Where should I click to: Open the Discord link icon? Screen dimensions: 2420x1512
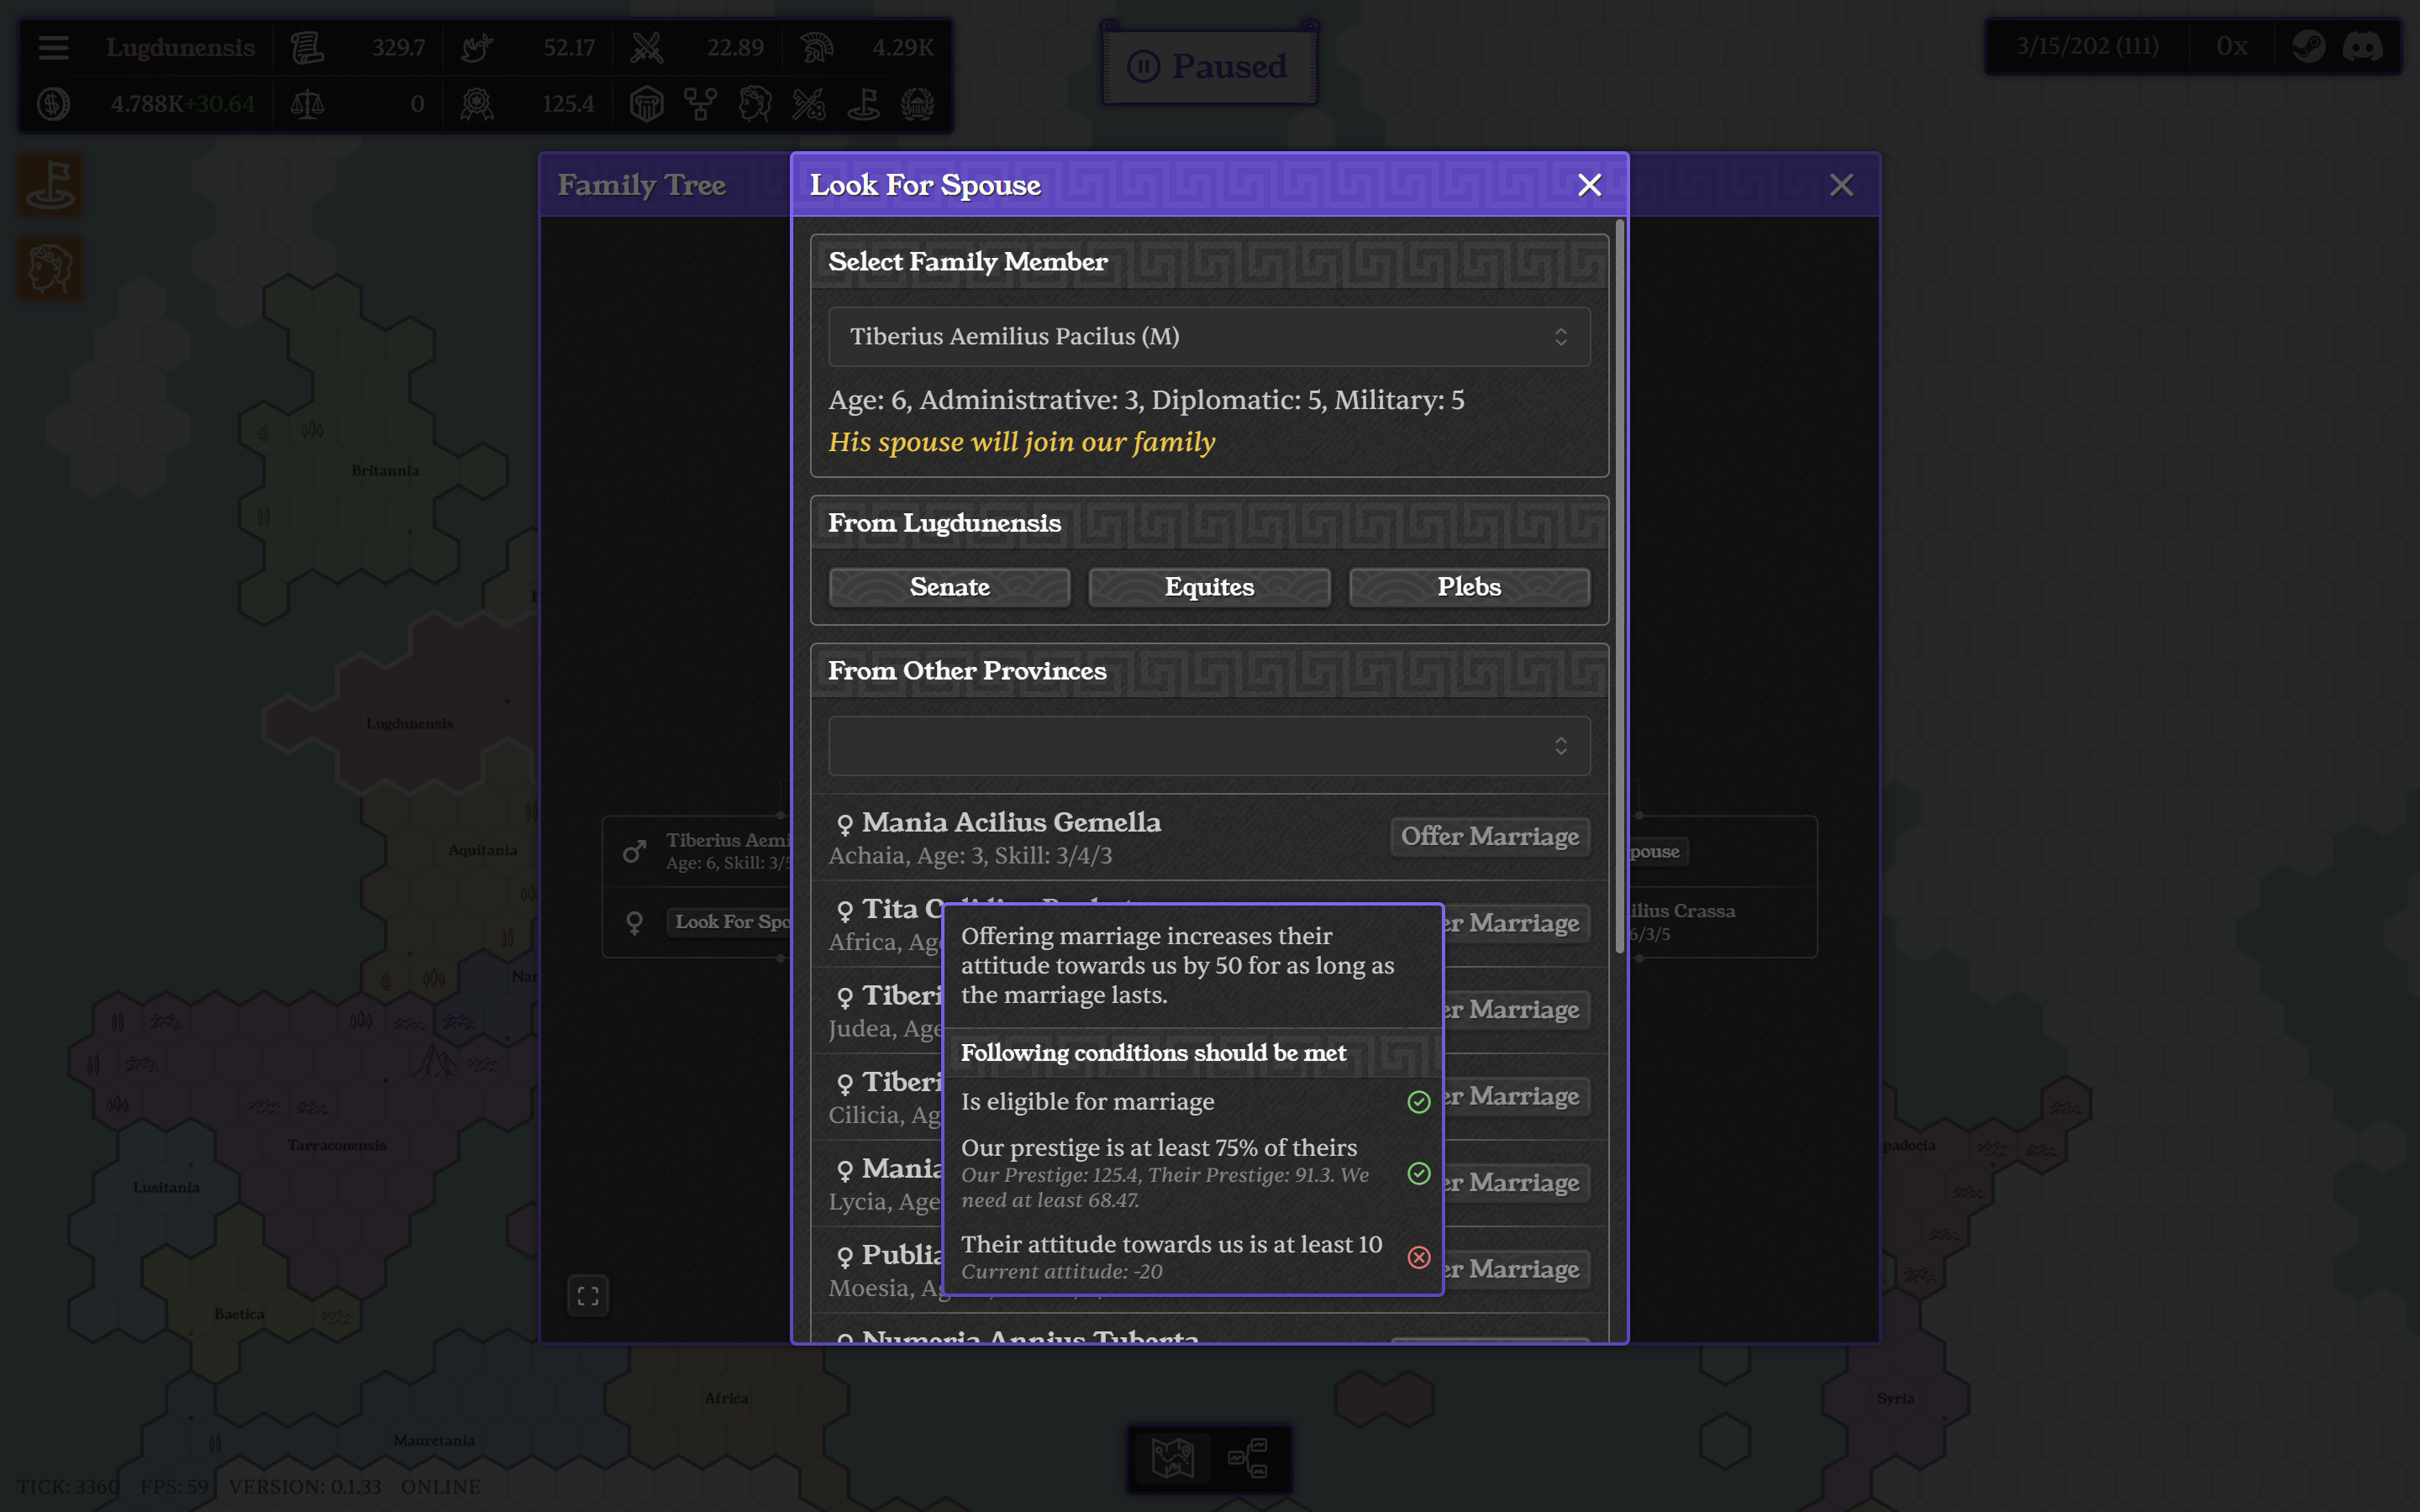[x=2362, y=46]
